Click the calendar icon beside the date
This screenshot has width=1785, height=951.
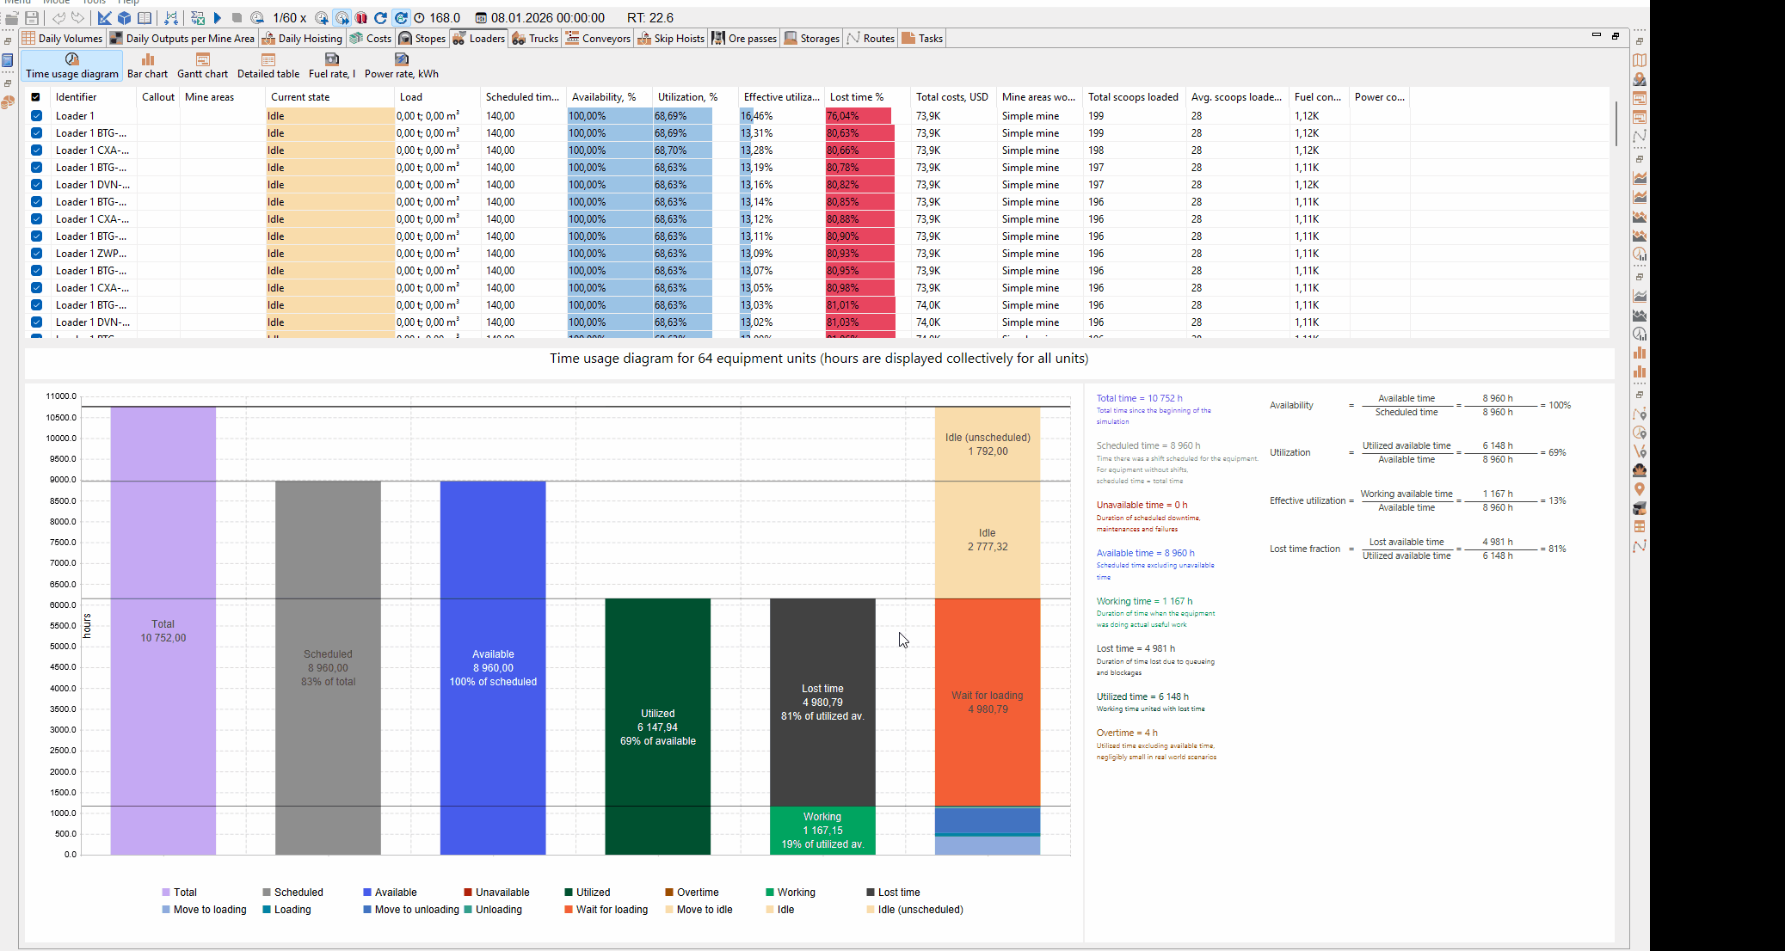481,18
